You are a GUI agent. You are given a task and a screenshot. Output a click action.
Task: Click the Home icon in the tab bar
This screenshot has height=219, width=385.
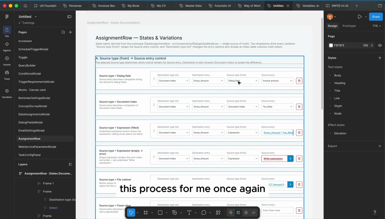(x=25, y=6)
